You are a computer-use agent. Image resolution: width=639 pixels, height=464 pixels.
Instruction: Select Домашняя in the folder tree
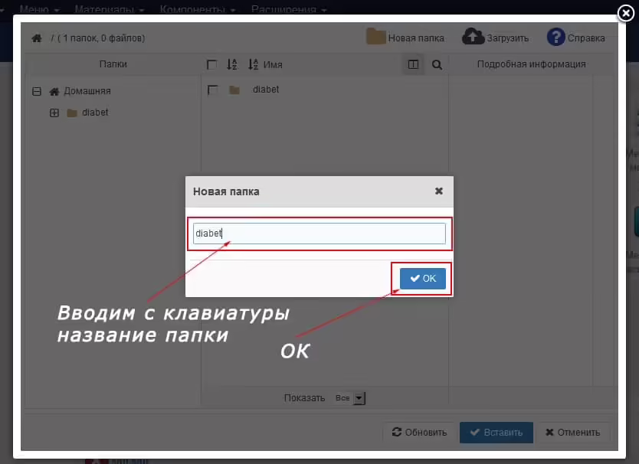click(x=87, y=91)
